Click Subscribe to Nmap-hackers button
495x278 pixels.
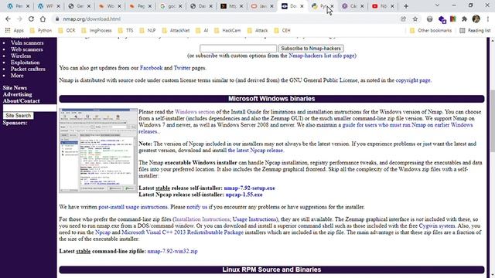coord(311,48)
